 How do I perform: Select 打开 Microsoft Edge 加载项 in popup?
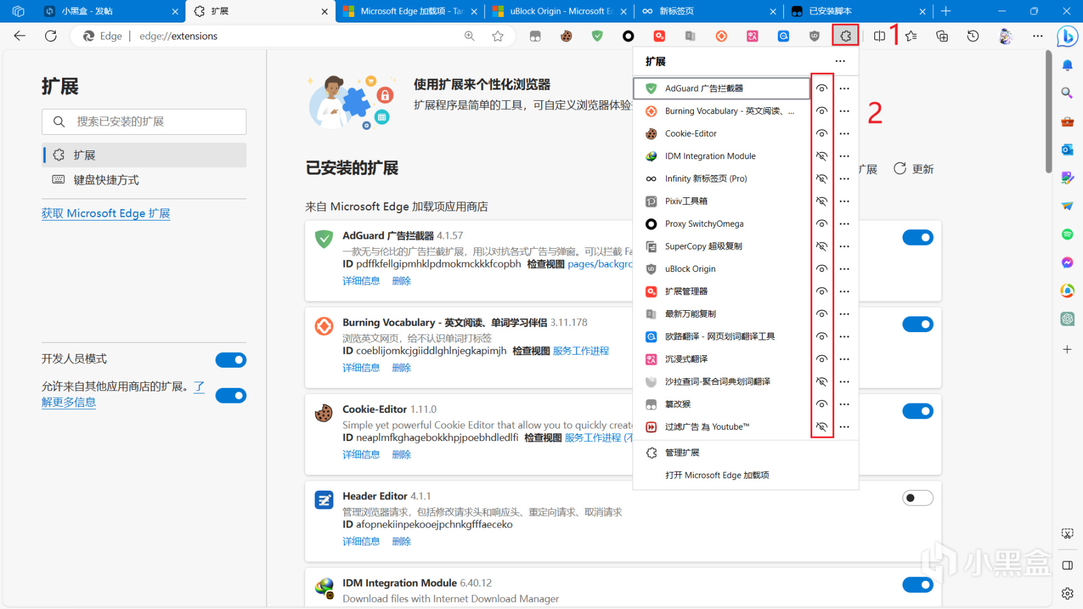746,475
